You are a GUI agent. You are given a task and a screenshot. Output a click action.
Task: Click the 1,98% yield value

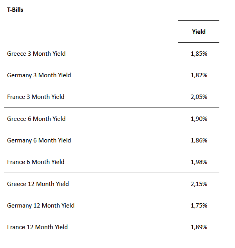click(199, 162)
